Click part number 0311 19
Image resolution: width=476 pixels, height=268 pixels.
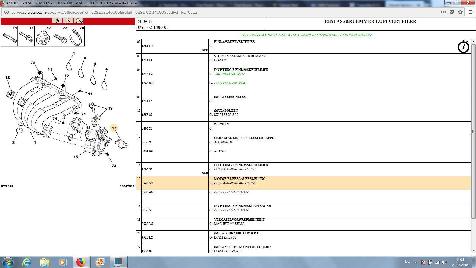(147, 60)
